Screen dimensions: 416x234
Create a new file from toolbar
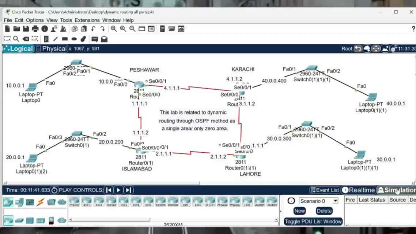coord(7,29)
